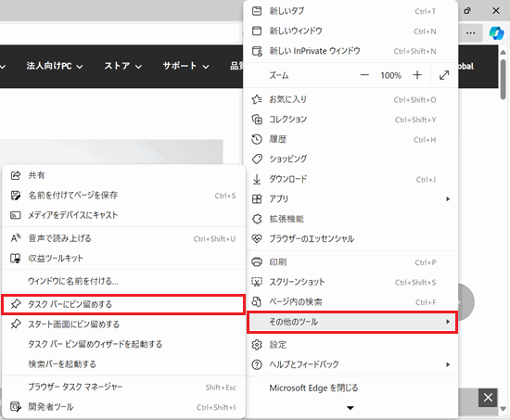This screenshot has width=510, height=420.
Task: Click the ページ内の検索 icon
Action: pyautogui.click(x=257, y=302)
